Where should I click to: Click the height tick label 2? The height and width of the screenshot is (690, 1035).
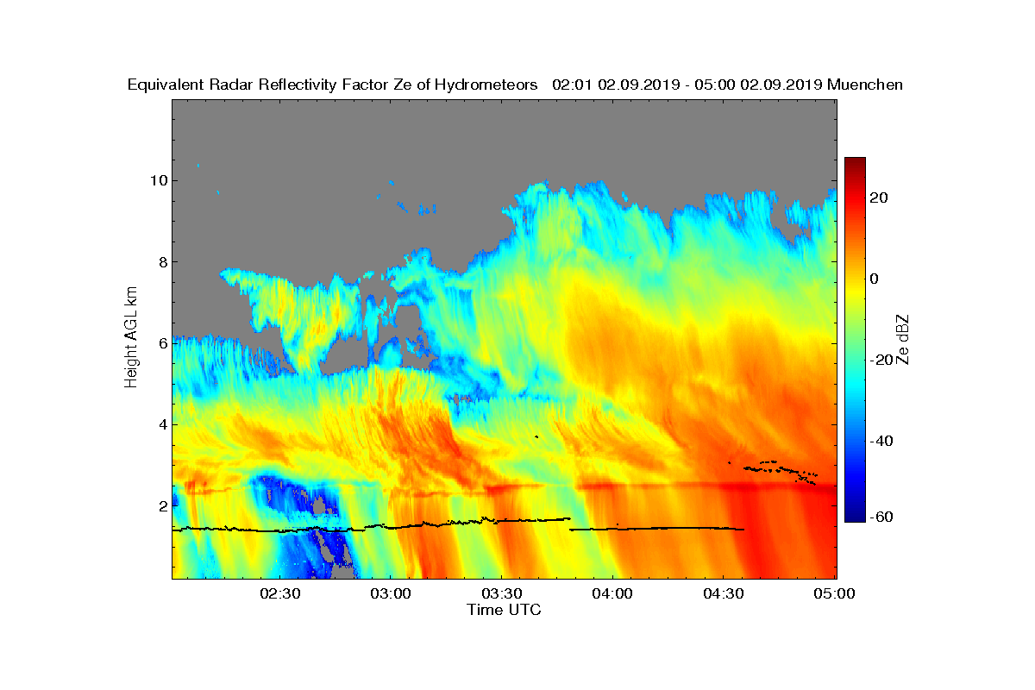point(162,505)
